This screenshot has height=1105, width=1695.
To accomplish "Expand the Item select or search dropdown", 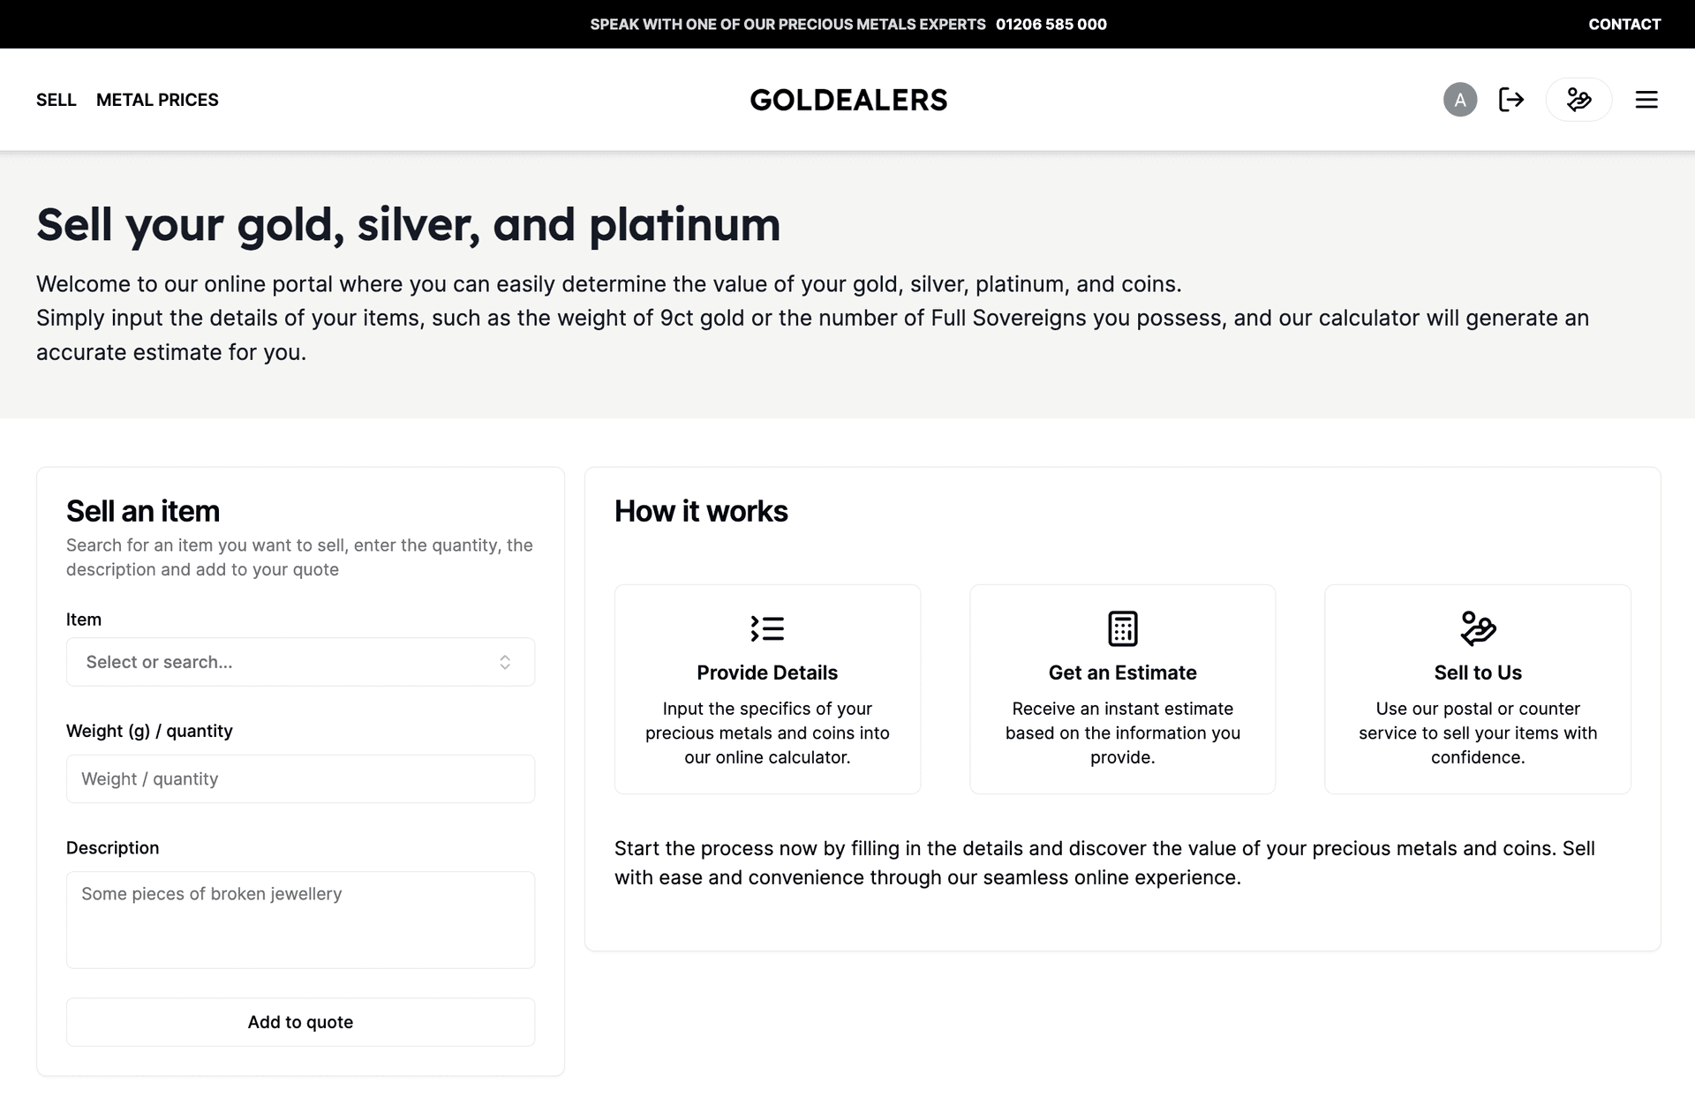I will (x=282, y=662).
